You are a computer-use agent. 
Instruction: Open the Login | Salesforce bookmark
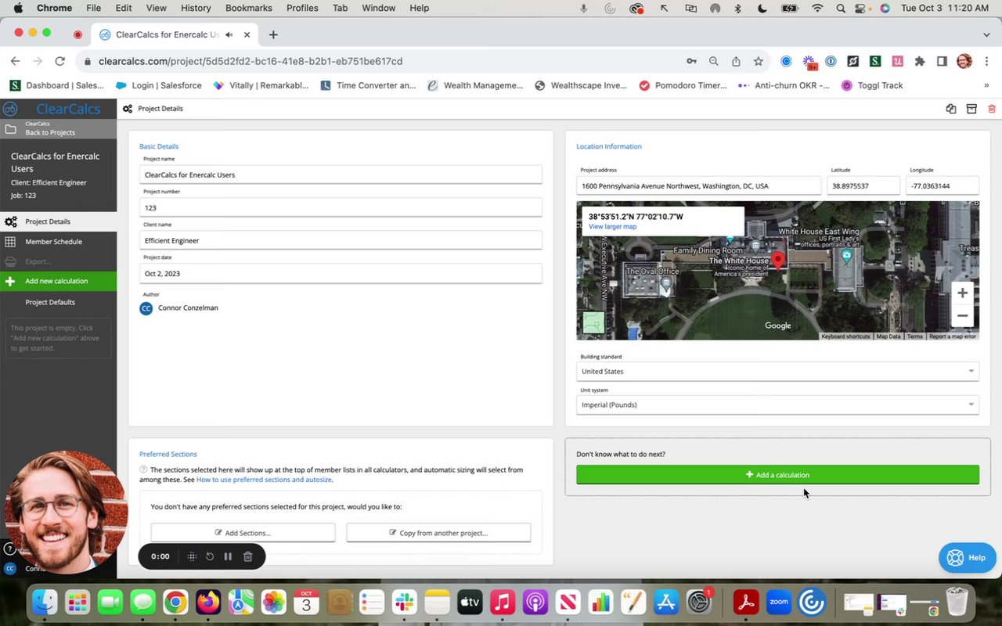click(x=159, y=85)
